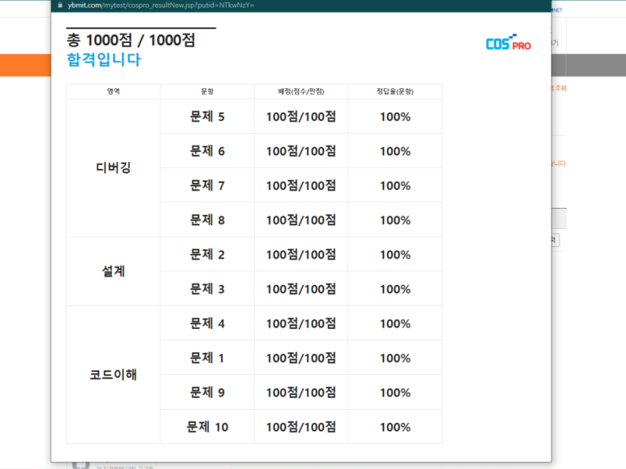Select the 문제 5 row label
This screenshot has width=626, height=469.
(207, 116)
